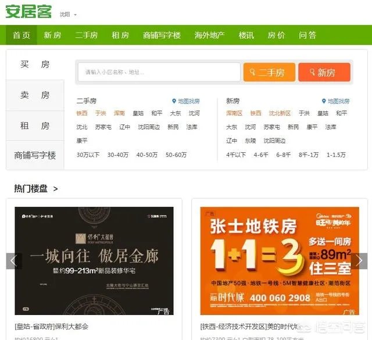Open 地图找房 under 新房 section

tap(335, 101)
